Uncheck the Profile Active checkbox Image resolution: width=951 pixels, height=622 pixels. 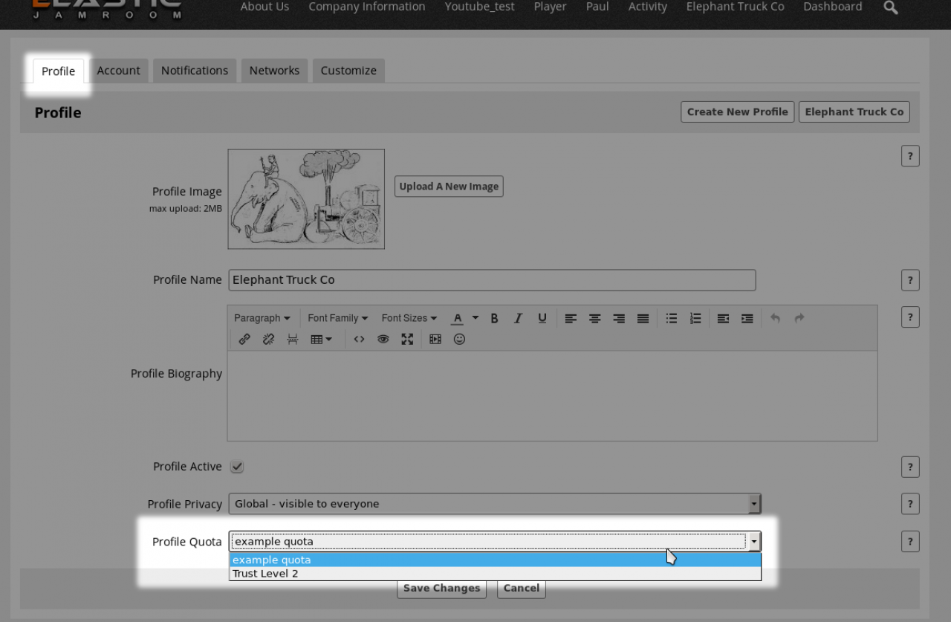[236, 467]
